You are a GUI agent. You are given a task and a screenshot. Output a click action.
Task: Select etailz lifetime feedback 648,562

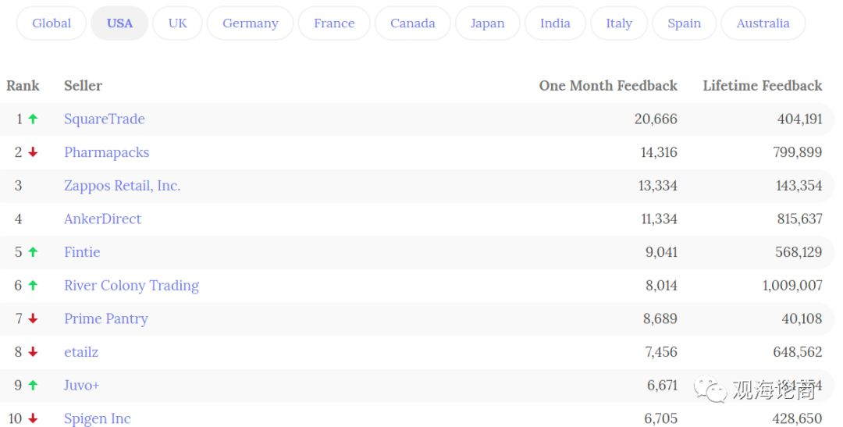pos(797,352)
